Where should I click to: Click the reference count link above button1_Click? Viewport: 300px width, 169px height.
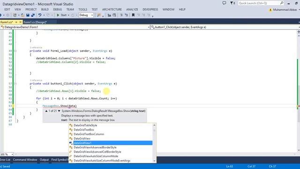[36, 80]
